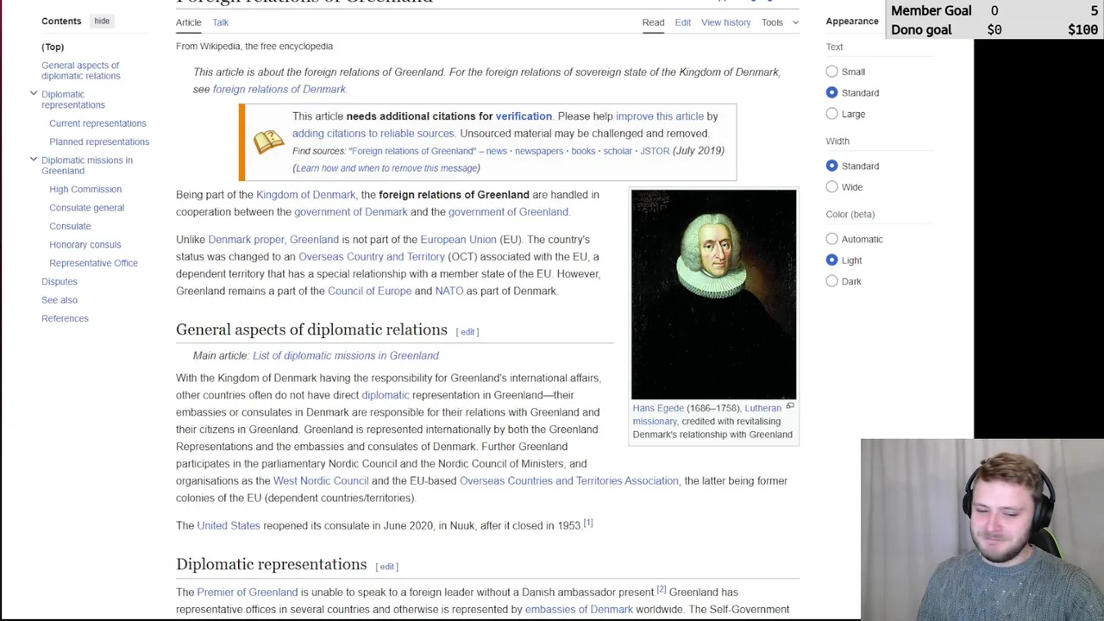Select Wide width option
The image size is (1104, 621).
831,186
